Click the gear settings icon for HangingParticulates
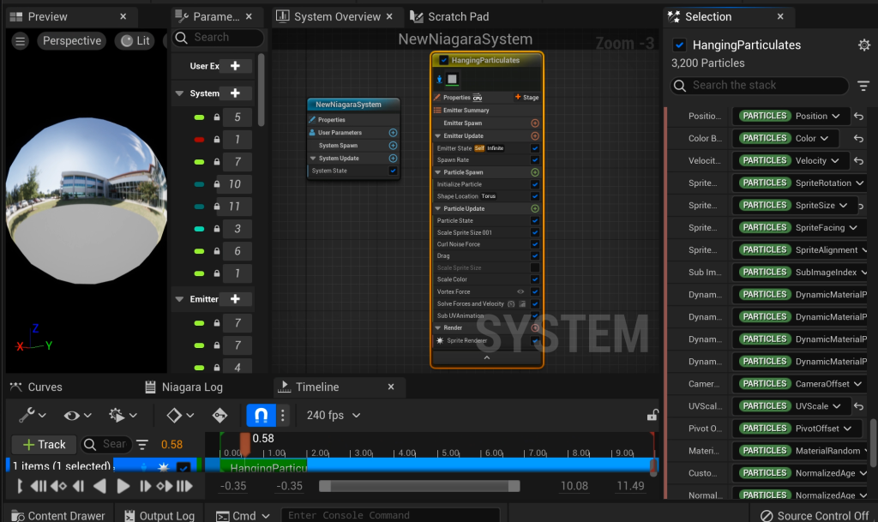This screenshot has height=522, width=878. (864, 45)
